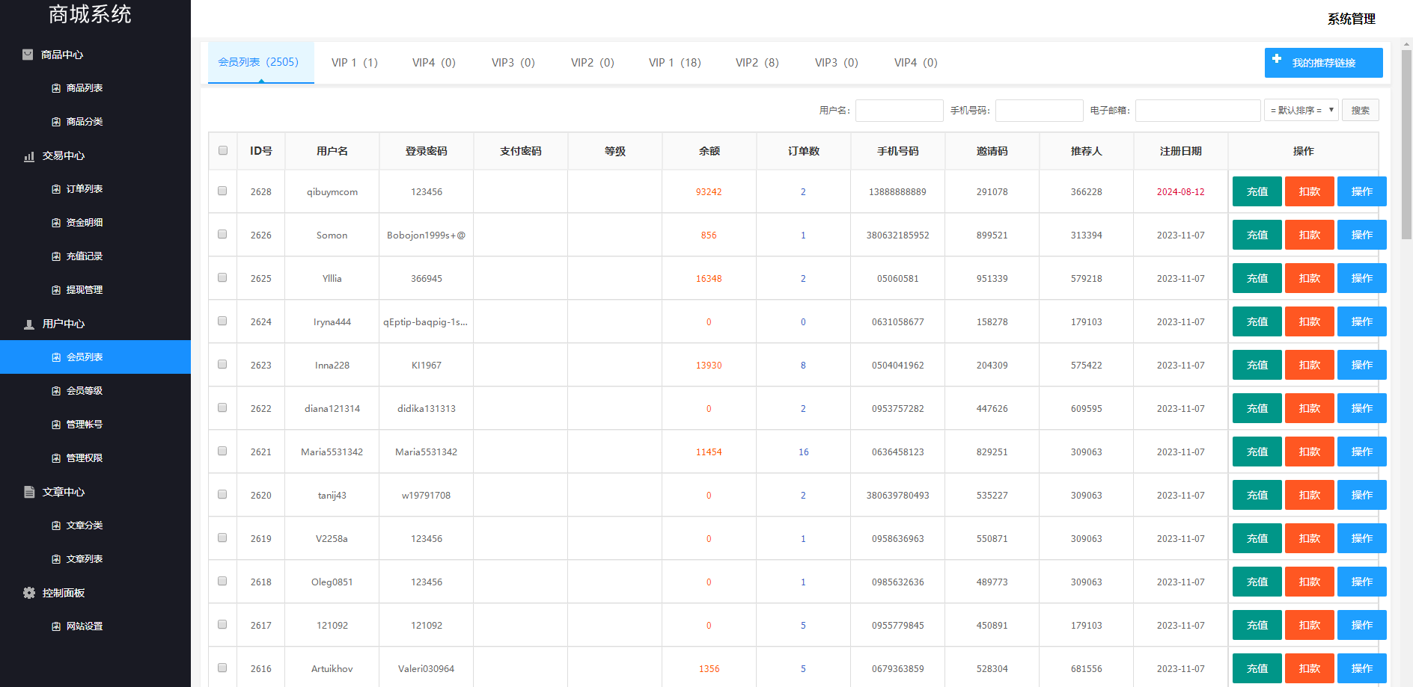This screenshot has height=687, width=1413.
Task: Click the 交易中心 bar chart icon
Action: (29, 156)
